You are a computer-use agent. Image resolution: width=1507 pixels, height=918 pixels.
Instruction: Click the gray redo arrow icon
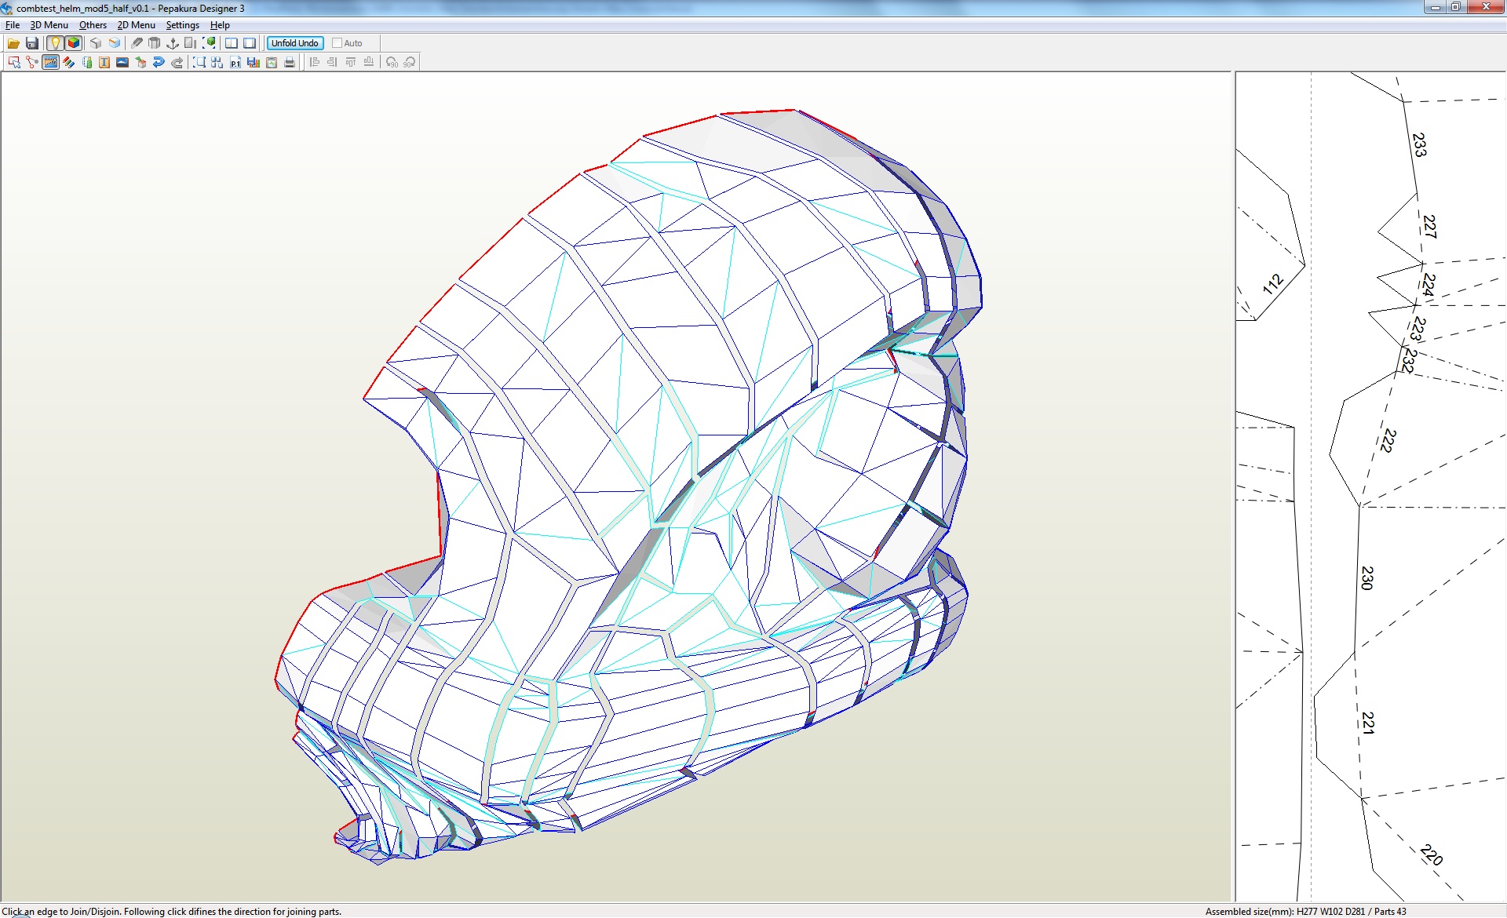[x=177, y=62]
